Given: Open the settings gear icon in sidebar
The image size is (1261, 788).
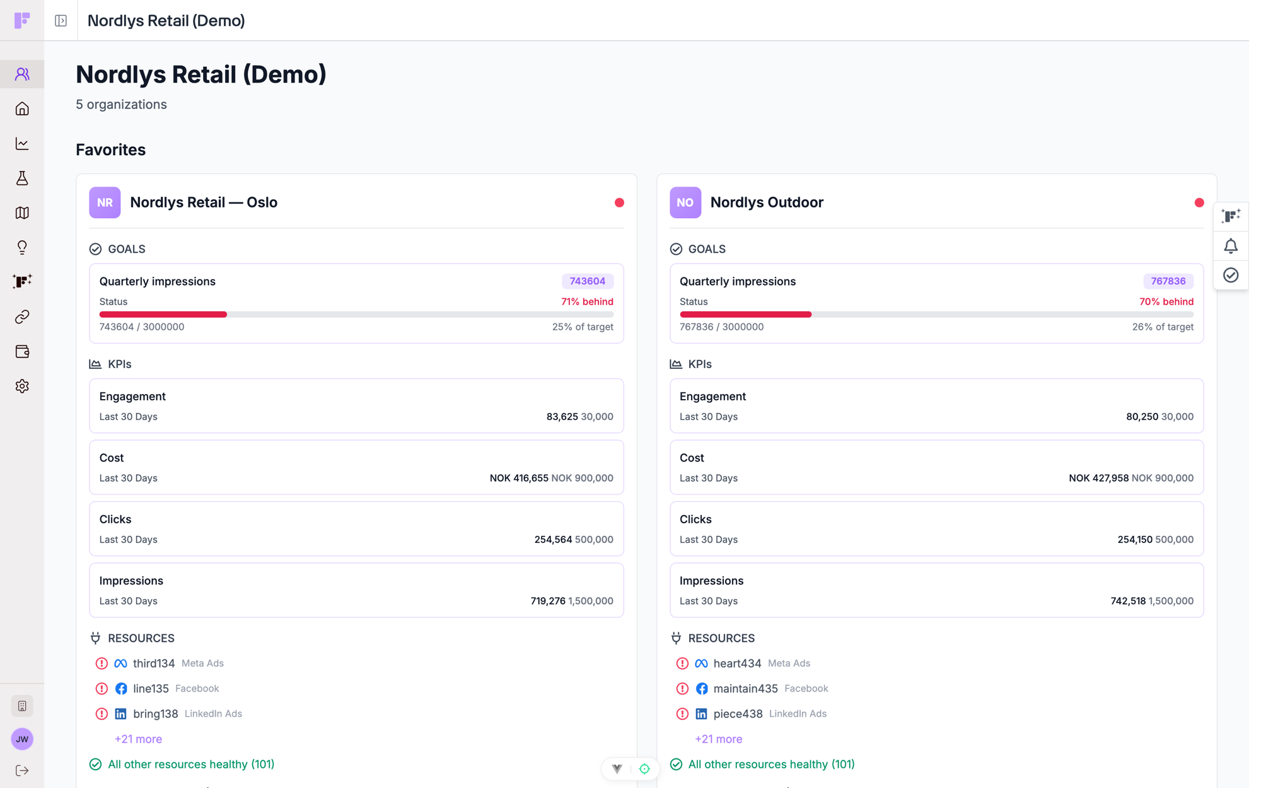Looking at the screenshot, I should click(x=22, y=386).
